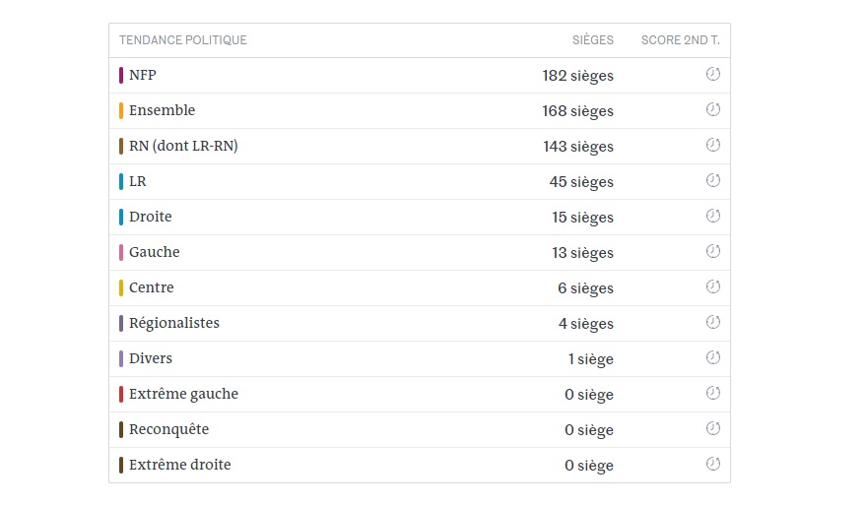This screenshot has height=506, width=865.
Task: Click the pending-score icon for Régionalistes
Action: 712,322
